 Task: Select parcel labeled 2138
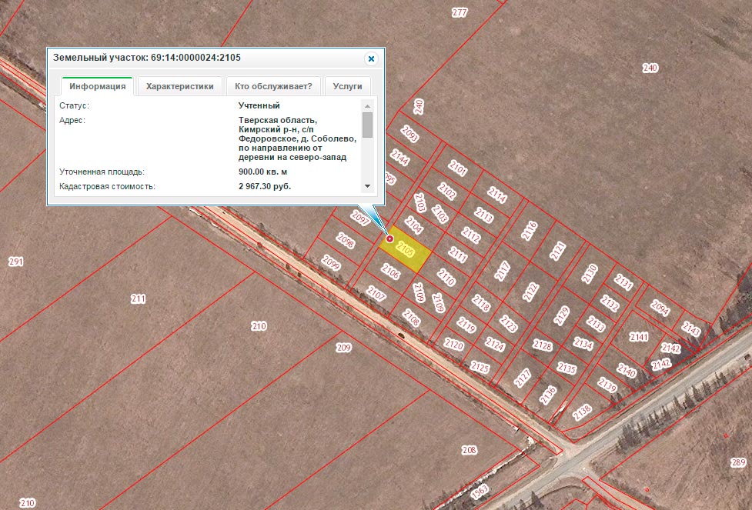[x=582, y=412]
